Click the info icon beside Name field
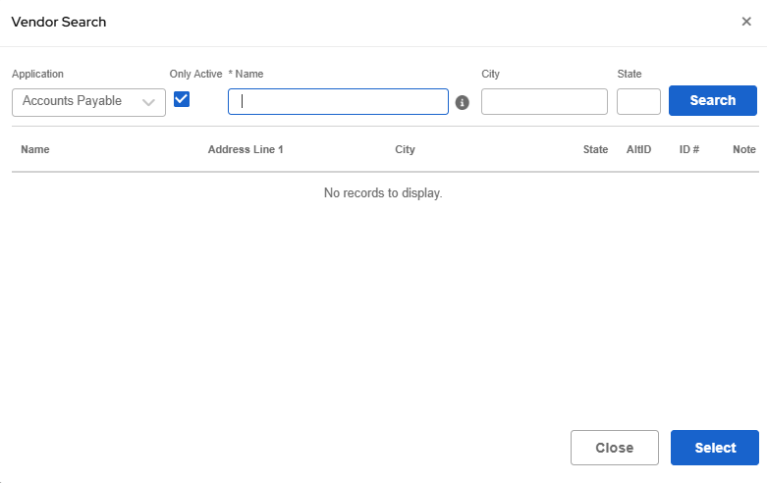The height and width of the screenshot is (483, 767). click(x=463, y=102)
